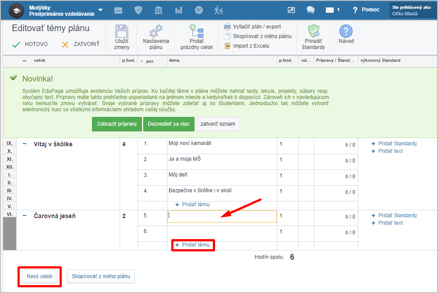The height and width of the screenshot is (293, 438).
Task: Select month VI. in the side list
Action: [10, 214]
